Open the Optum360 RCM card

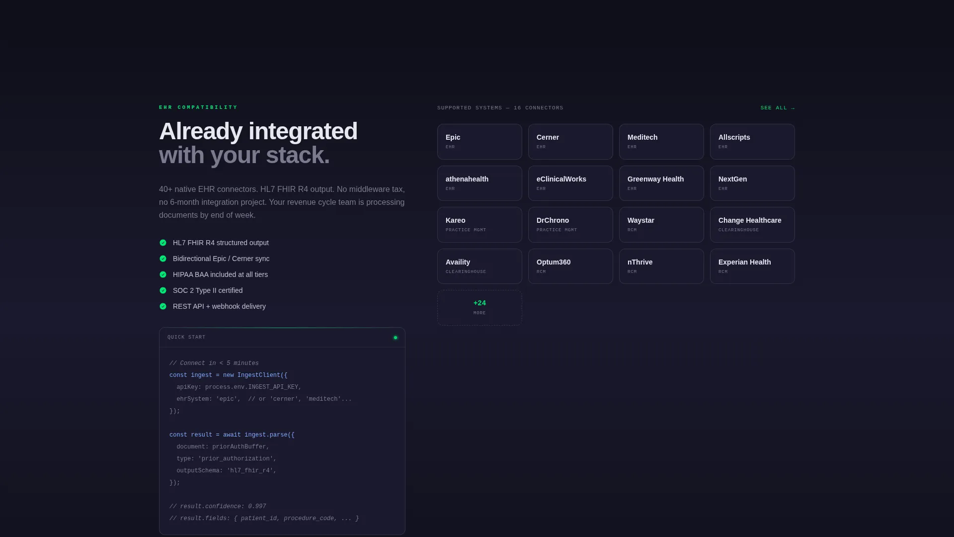click(x=570, y=266)
